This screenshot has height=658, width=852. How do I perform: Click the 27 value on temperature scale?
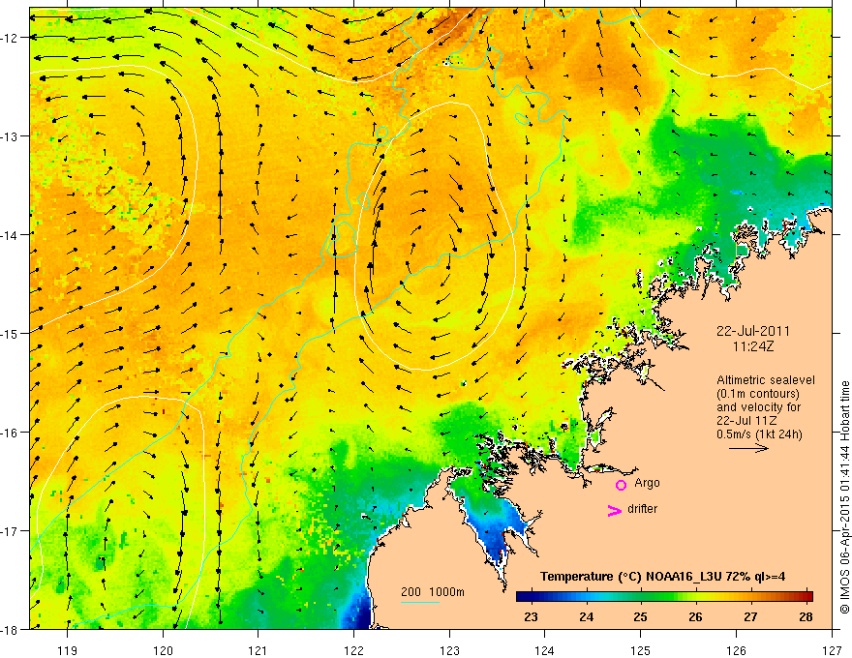coord(750,616)
